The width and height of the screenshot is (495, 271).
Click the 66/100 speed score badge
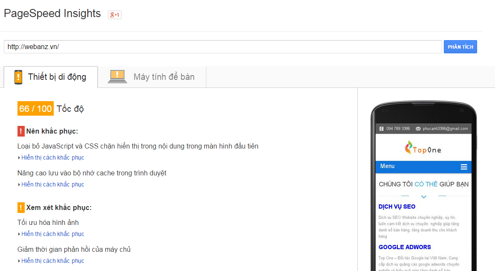[35, 108]
